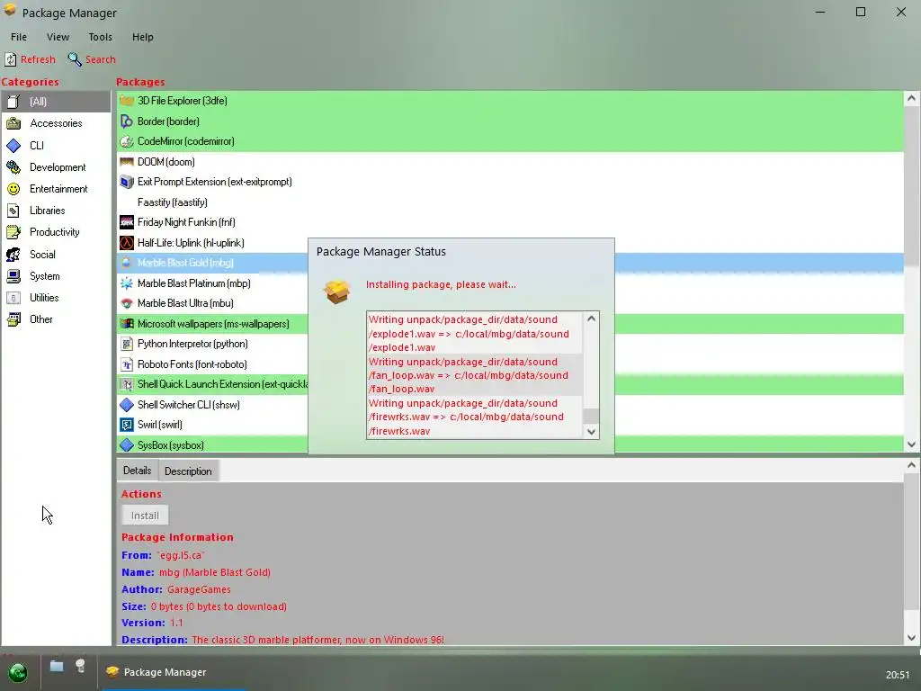The height and width of the screenshot is (691, 921).
Task: Click the Half-Life: Uplink lambda icon
Action: pos(127,243)
